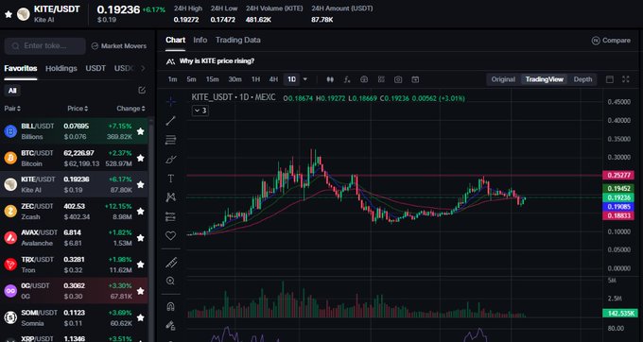The width and height of the screenshot is (643, 342).
Task: Sort the list by Pair
Action: [x=12, y=109]
